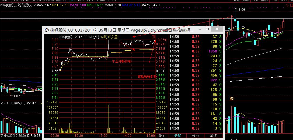Maximize the 柳钢股份 intraday popup window
Screen dimensions: 293x140
(207, 29)
